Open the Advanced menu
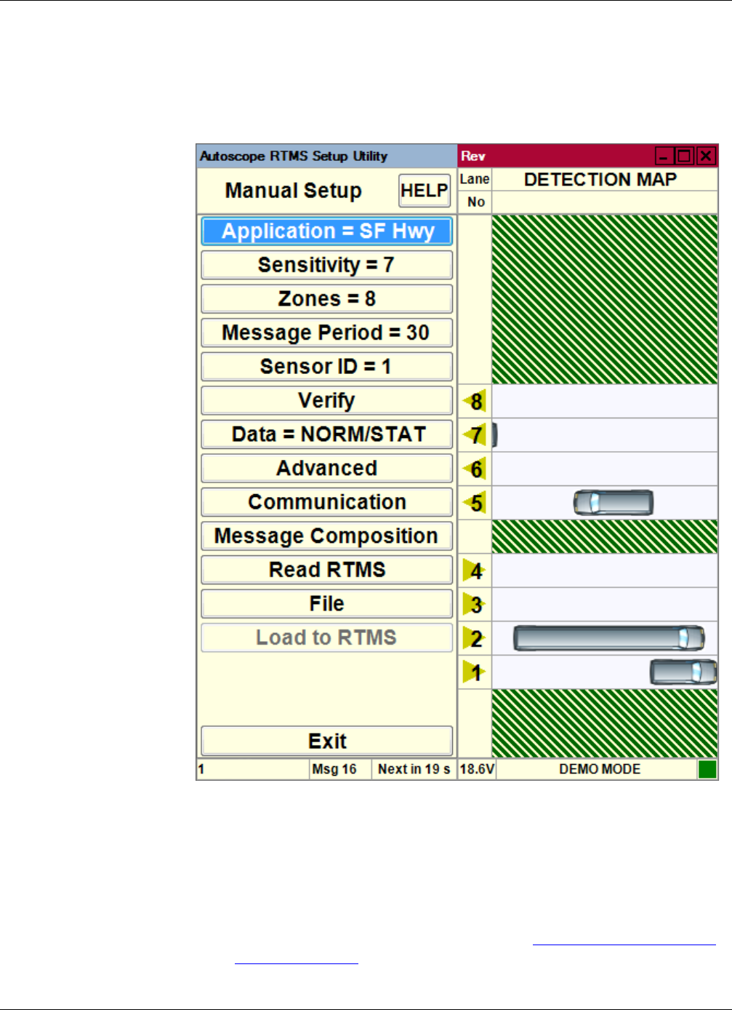 pyautogui.click(x=326, y=468)
